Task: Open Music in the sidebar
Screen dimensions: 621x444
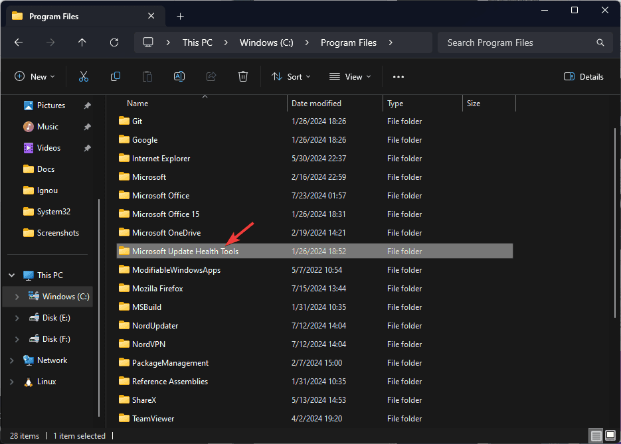Action: (48, 127)
